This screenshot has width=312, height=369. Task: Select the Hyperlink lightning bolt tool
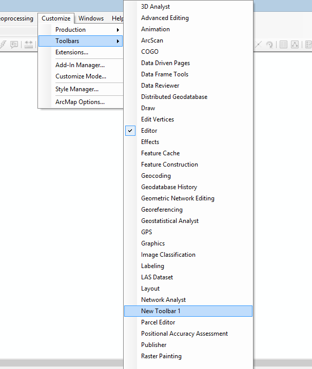coord(3,44)
